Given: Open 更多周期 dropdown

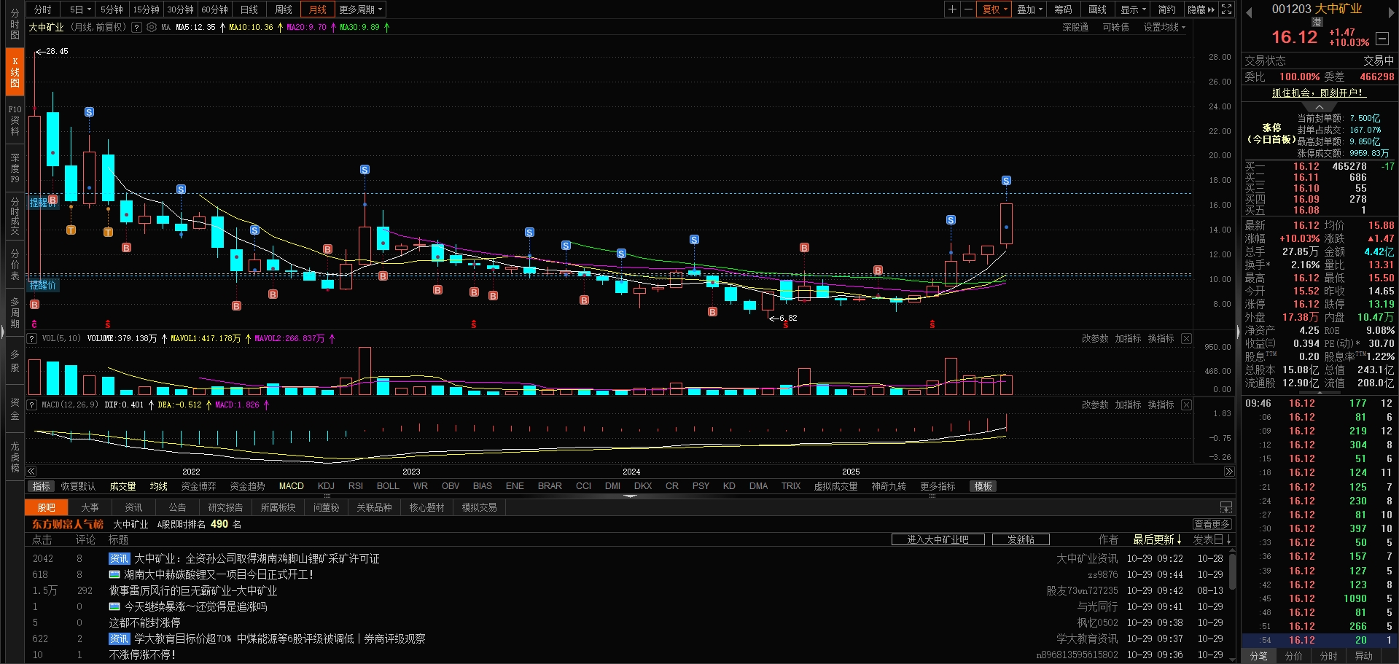Looking at the screenshot, I should tap(360, 9).
